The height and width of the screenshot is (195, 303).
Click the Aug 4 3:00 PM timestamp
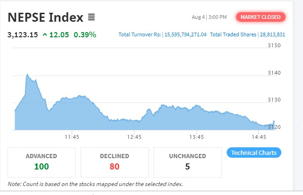[x=209, y=17]
